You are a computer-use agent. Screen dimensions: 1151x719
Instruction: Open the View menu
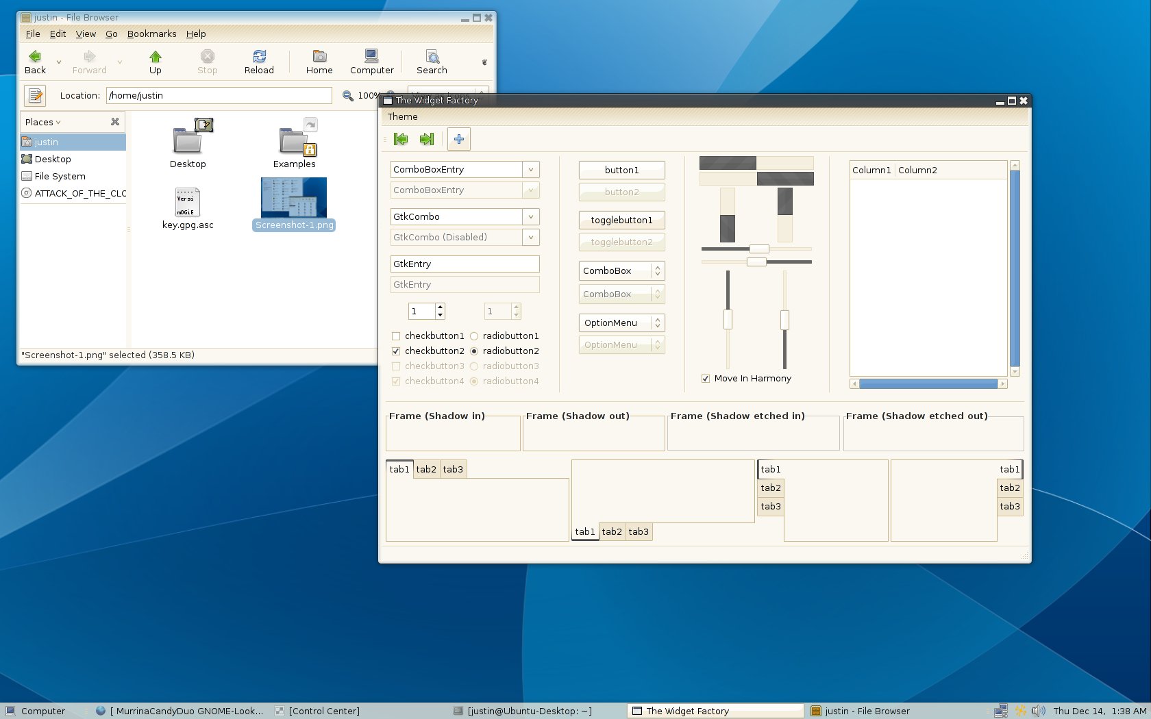tap(86, 34)
